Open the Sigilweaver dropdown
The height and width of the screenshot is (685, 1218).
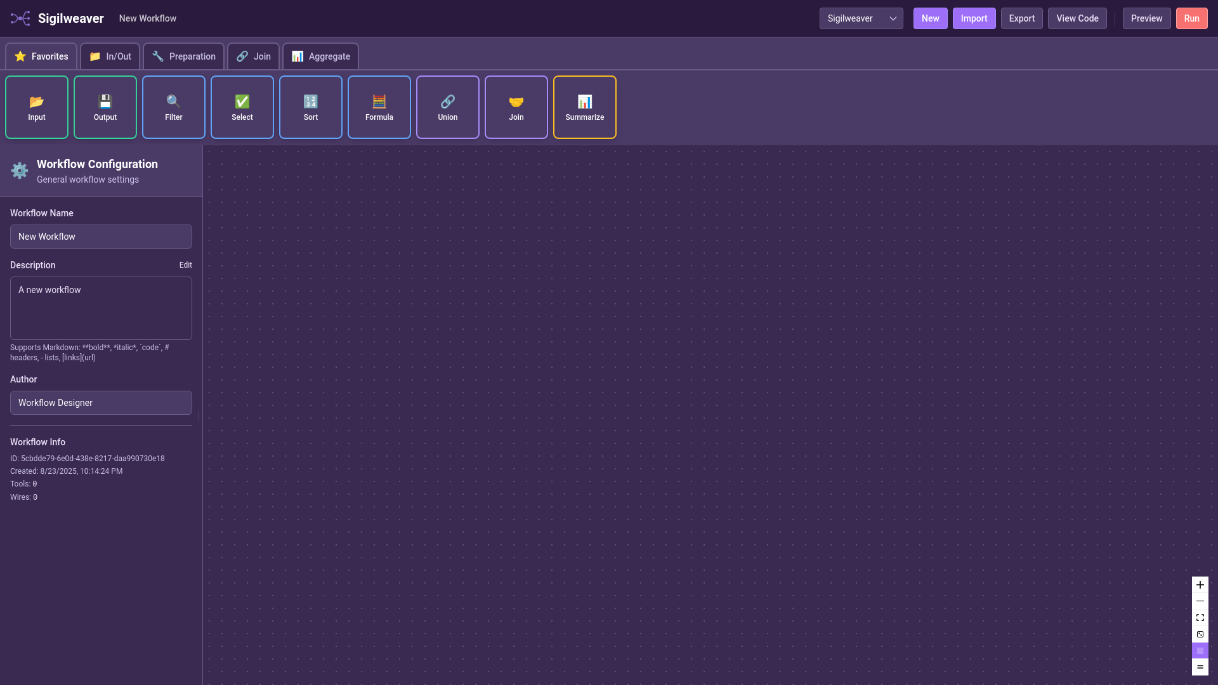pos(861,18)
